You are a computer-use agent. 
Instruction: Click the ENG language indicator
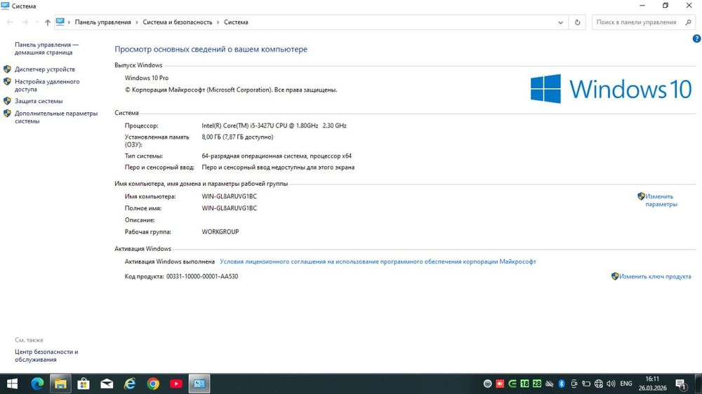(626, 383)
